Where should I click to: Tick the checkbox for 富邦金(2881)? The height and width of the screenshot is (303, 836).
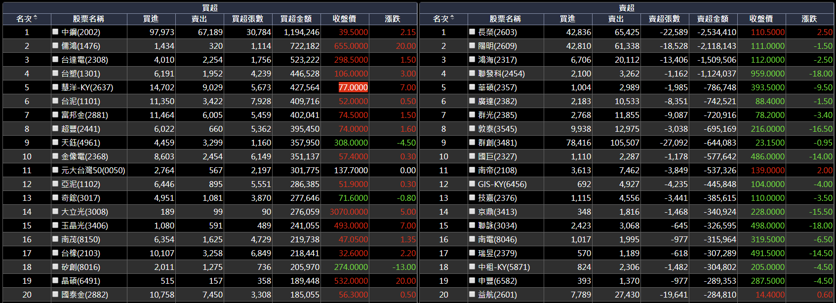55,114
